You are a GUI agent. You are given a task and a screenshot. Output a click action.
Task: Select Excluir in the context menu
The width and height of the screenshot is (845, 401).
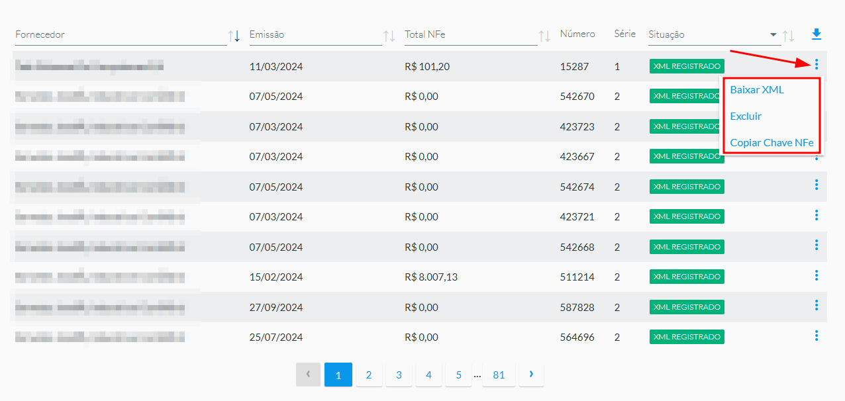coord(746,116)
